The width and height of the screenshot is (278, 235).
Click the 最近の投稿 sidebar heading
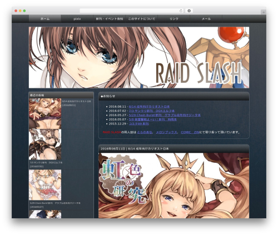pos(37,95)
